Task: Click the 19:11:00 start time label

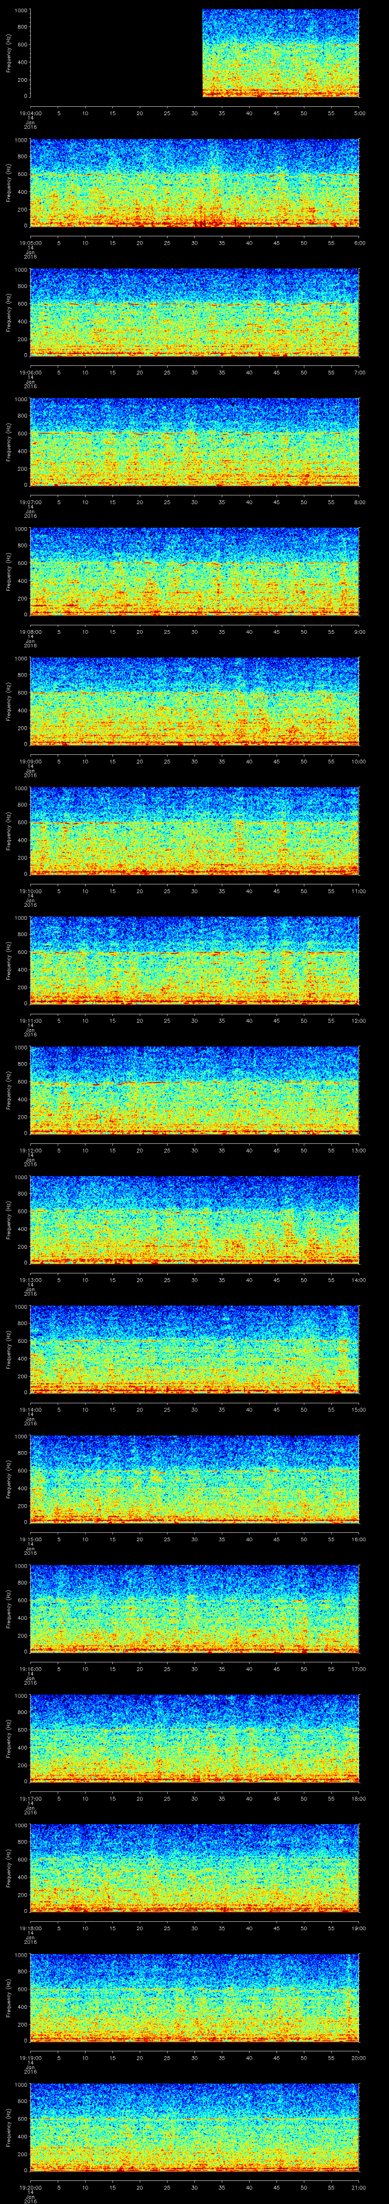Action: tap(30, 1021)
